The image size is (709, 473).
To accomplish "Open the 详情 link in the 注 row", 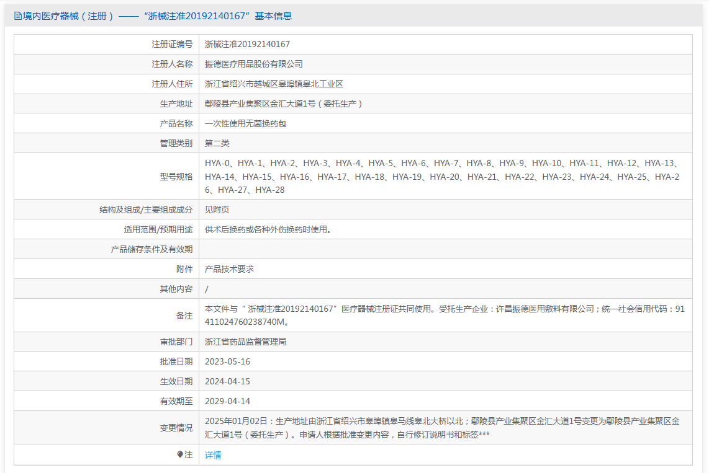I will (213, 455).
